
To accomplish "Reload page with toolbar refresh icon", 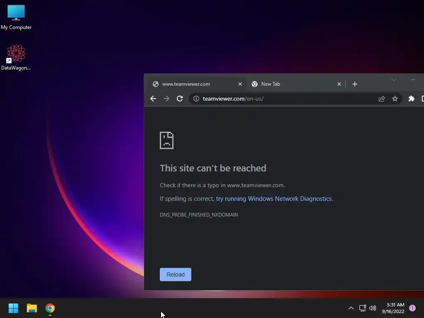I will pyautogui.click(x=180, y=99).
